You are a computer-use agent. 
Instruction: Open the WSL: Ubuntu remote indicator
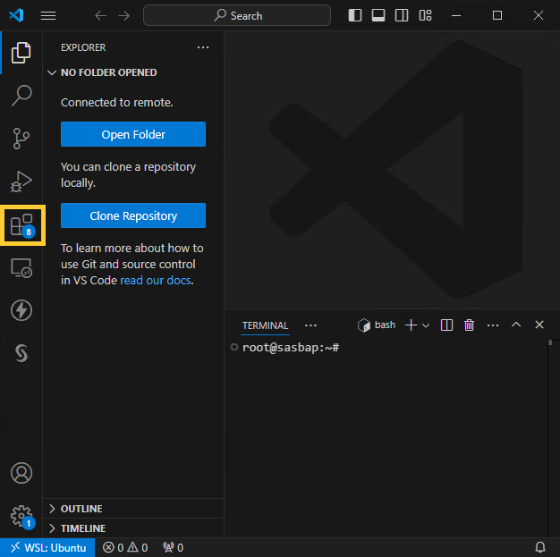pos(47,547)
